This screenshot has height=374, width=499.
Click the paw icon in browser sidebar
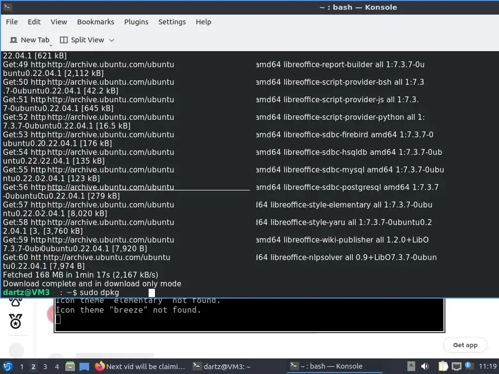click(15, 302)
